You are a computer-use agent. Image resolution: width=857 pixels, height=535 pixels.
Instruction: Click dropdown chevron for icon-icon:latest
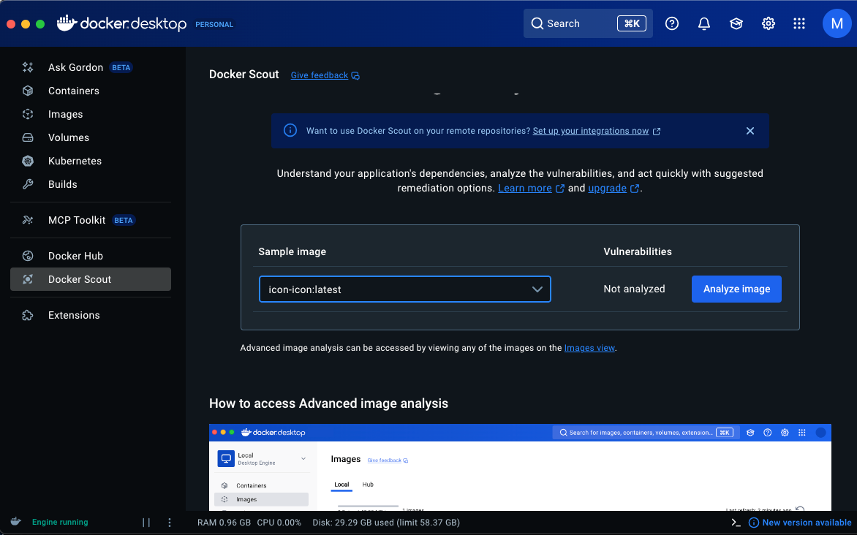(x=537, y=289)
